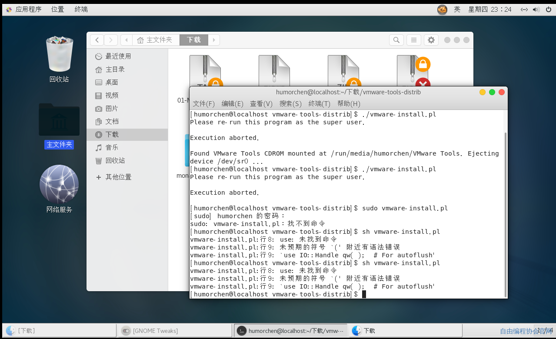Open search in the file manager
Screen dimensions: 556x339
[396, 40]
